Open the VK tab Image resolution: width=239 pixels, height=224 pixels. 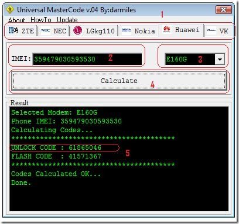pyautogui.click(x=218, y=31)
